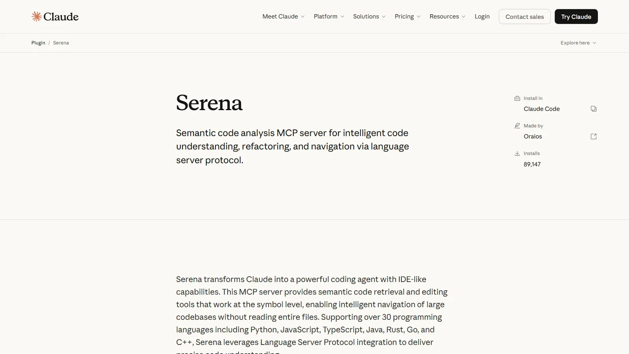
Task: Click the Claude Code install target
Action: click(x=542, y=109)
